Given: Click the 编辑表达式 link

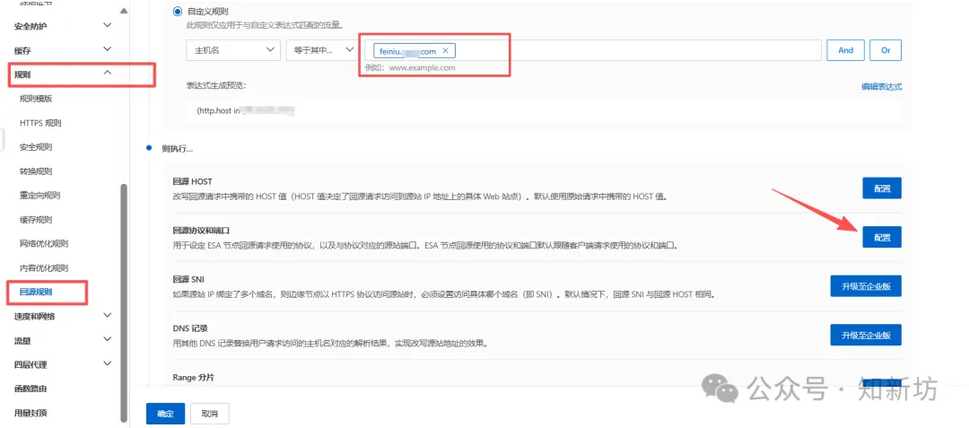Looking at the screenshot, I should click(x=881, y=87).
